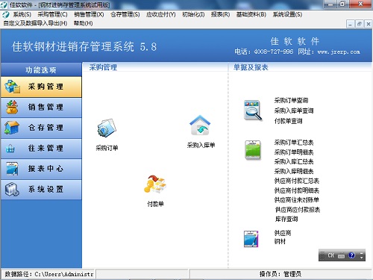This screenshot has width=373, height=280.
Task: Open the 系统设置(S) menu
Action: [x=287, y=14]
